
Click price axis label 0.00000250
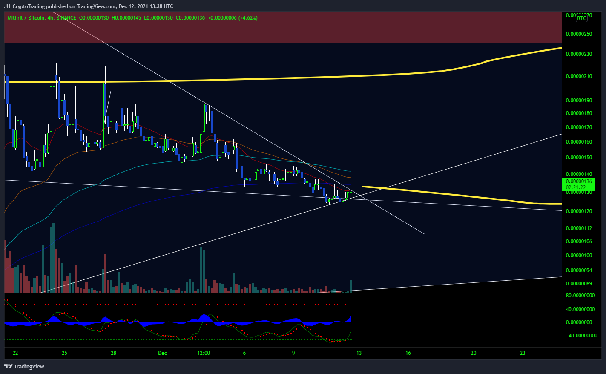[x=579, y=34]
